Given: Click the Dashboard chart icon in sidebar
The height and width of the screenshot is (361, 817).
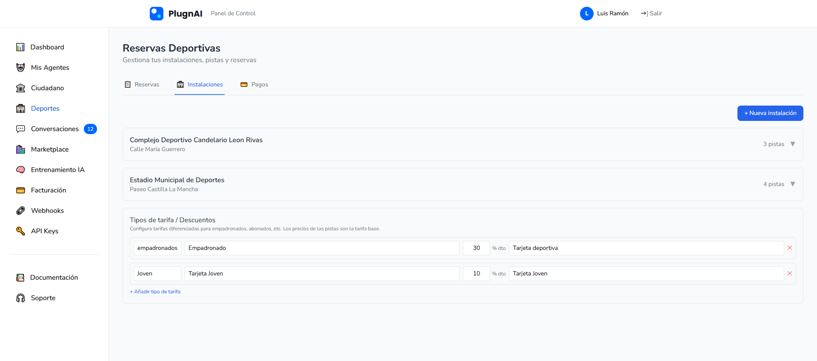Looking at the screenshot, I should pos(20,47).
